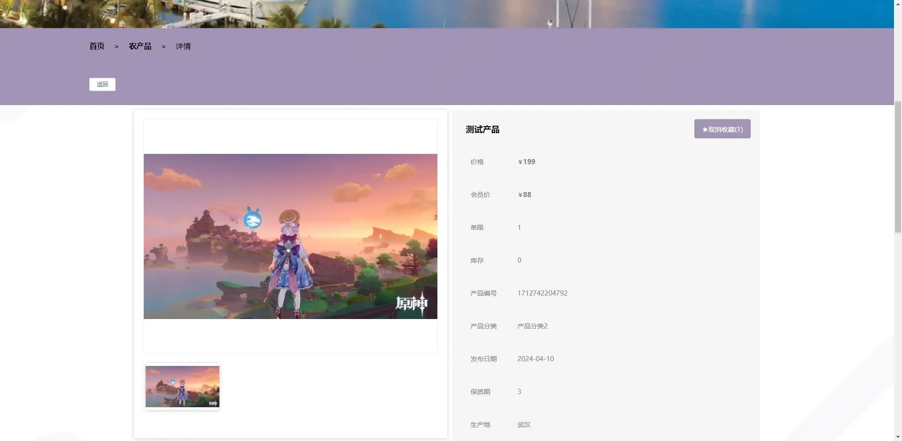Click the category value 产品分类2

(x=532, y=326)
